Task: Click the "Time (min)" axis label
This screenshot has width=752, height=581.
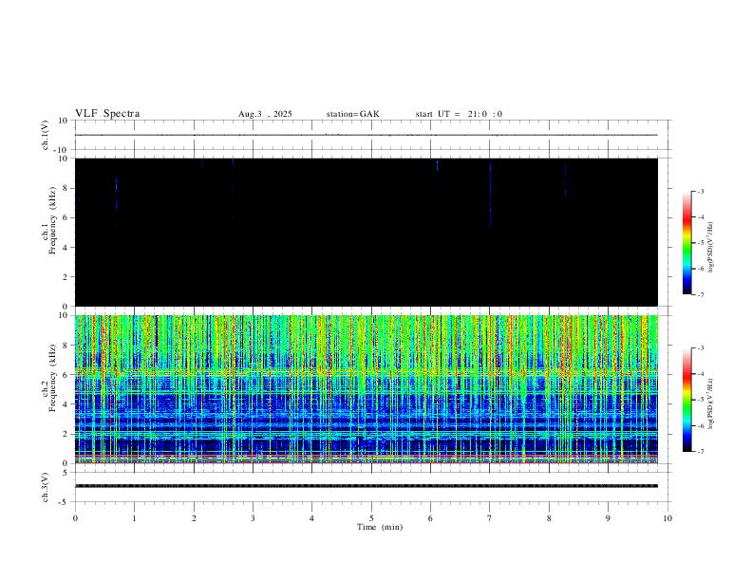Action: [380, 527]
